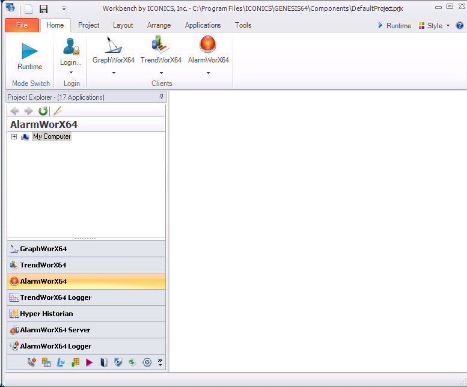Screen dimensions: 467x387
Task: Click the blue help question mark icon
Action: (x=460, y=26)
